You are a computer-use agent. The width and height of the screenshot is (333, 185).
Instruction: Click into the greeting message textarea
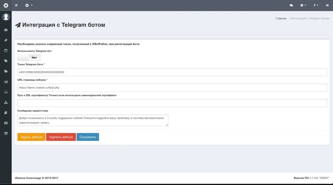point(93,120)
